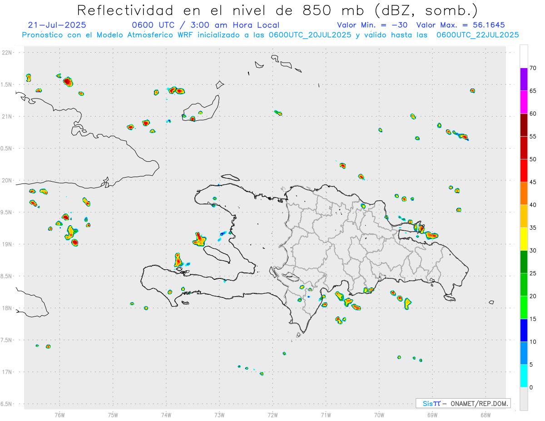Click the '50' value on the color scale
Image resolution: width=545 pixels, height=421 pixels.
click(533, 159)
